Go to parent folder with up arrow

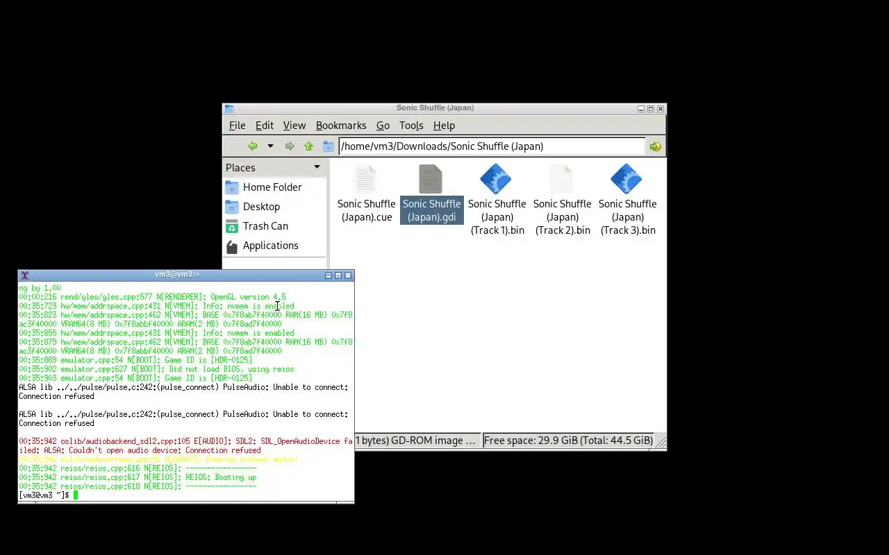[308, 146]
